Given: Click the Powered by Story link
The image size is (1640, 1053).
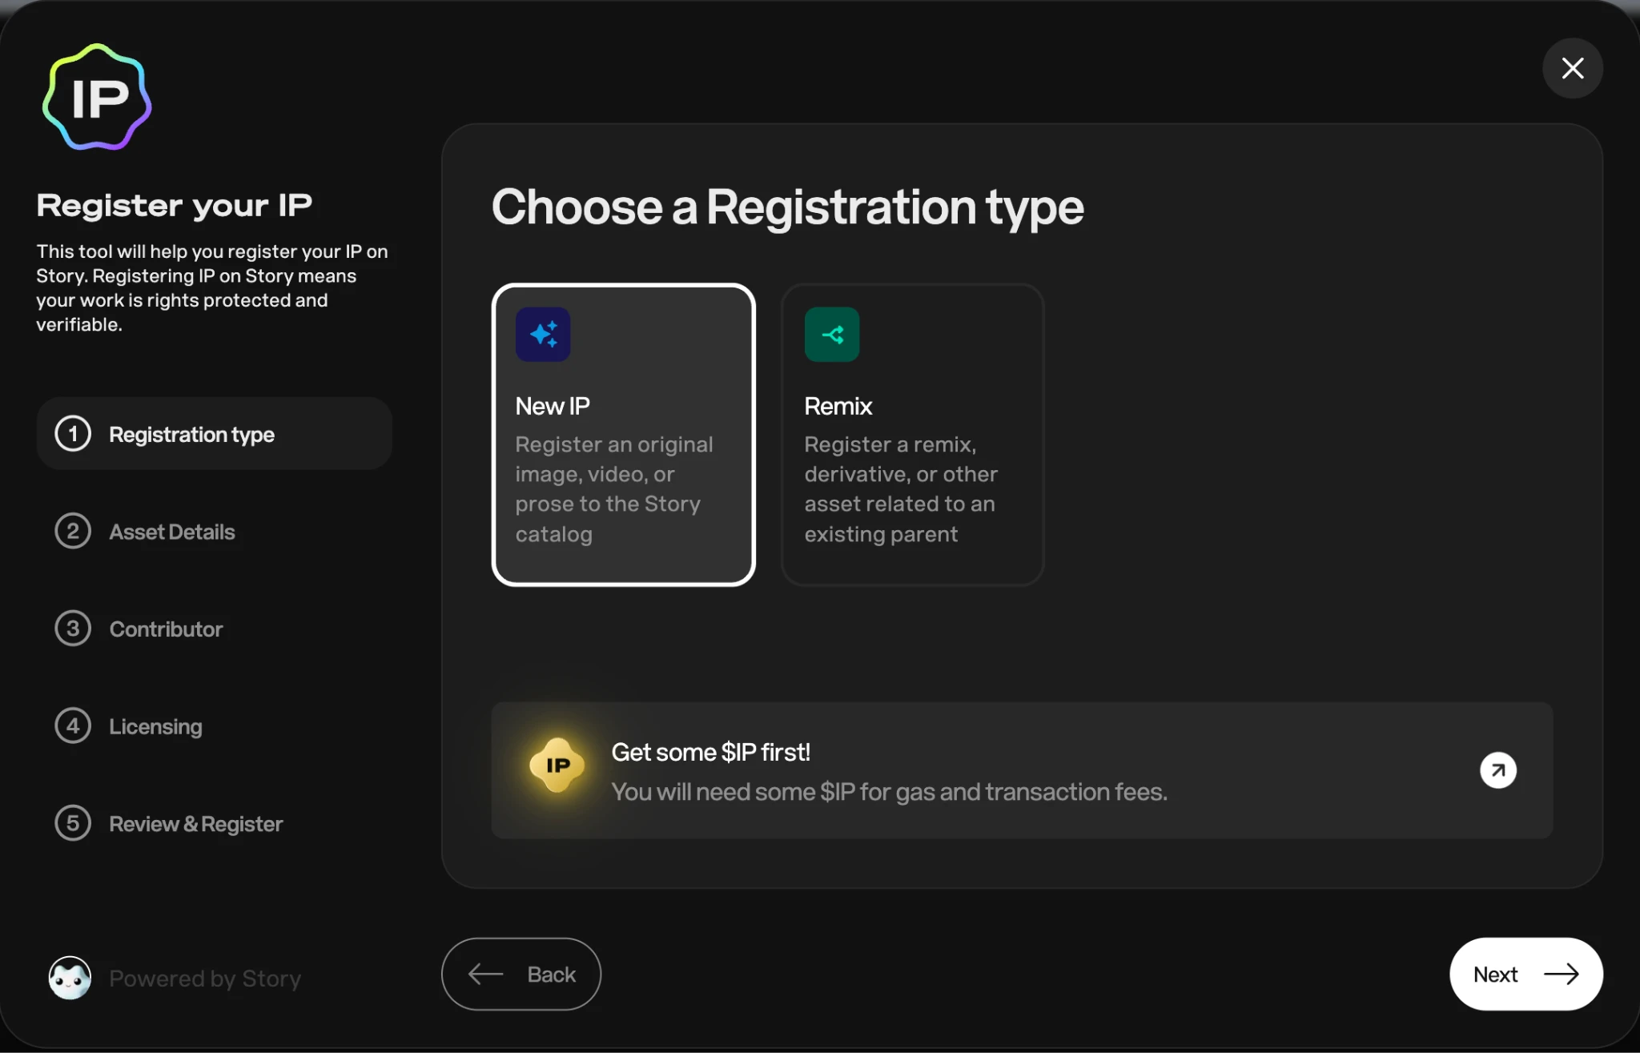Looking at the screenshot, I should tap(205, 979).
